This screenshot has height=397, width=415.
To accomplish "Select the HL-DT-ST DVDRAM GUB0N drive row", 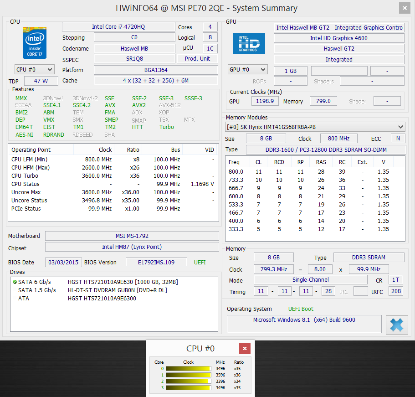I will pyautogui.click(x=114, y=290).
